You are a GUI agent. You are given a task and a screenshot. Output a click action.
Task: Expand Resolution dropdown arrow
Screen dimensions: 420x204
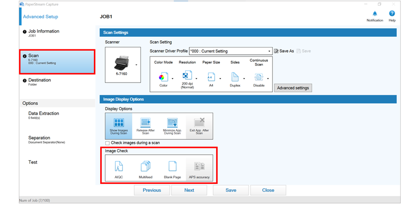point(197,79)
